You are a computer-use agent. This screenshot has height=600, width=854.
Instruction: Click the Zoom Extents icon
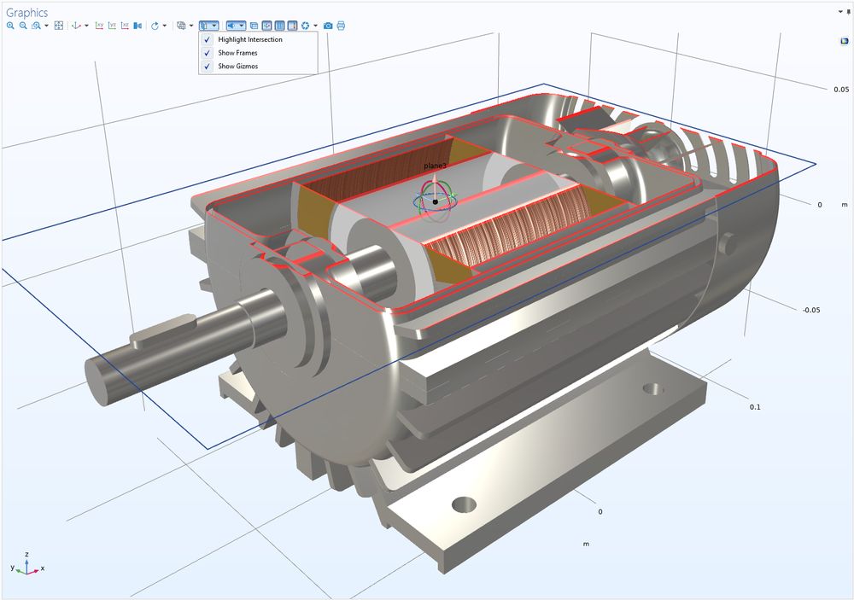(x=59, y=26)
